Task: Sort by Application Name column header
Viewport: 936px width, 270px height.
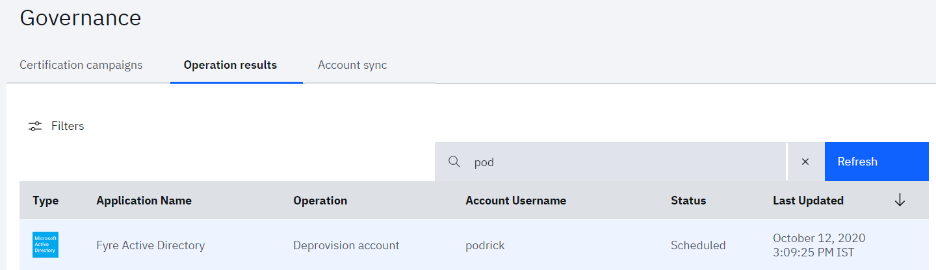Action: click(144, 201)
